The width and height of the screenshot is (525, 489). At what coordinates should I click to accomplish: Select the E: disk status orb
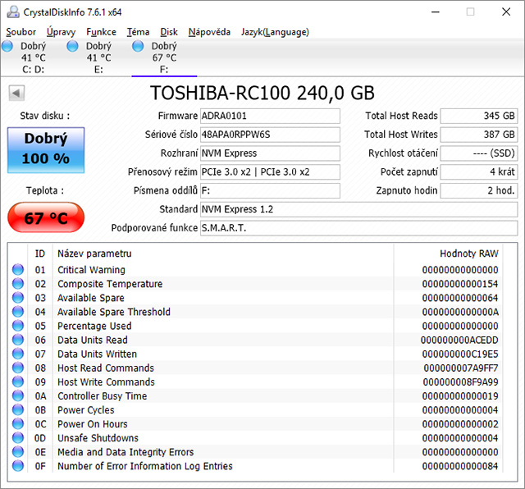tap(73, 47)
